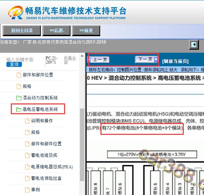Click 模块 5 in battery diagram
The image size is (204, 195).
[x=155, y=189]
